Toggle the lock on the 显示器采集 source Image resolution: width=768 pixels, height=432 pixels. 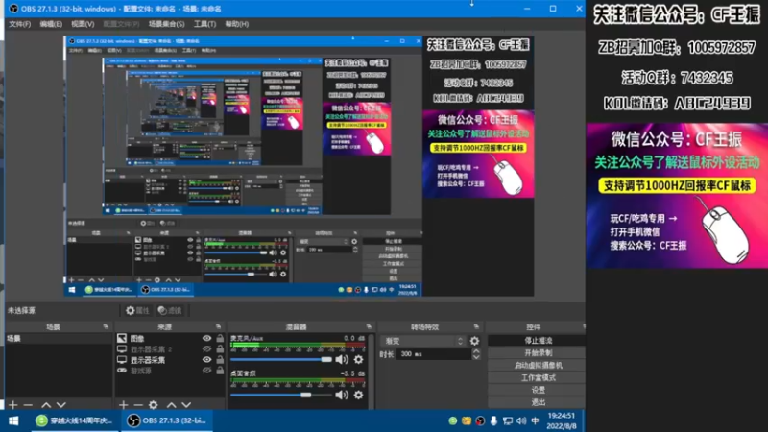(x=220, y=359)
